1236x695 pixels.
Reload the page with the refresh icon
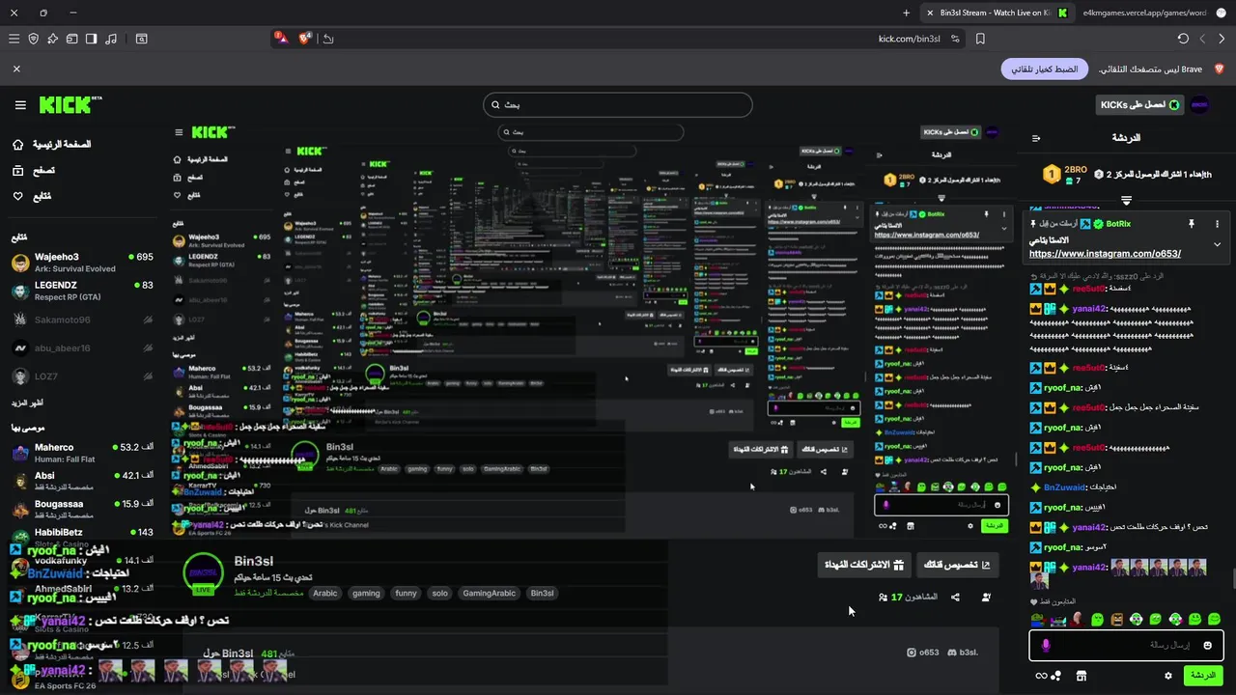click(1183, 39)
